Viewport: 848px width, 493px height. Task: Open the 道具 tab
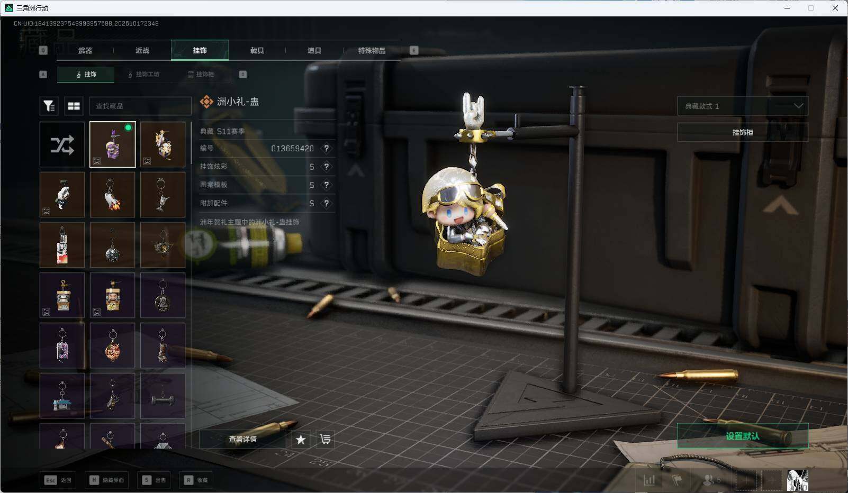pos(314,50)
